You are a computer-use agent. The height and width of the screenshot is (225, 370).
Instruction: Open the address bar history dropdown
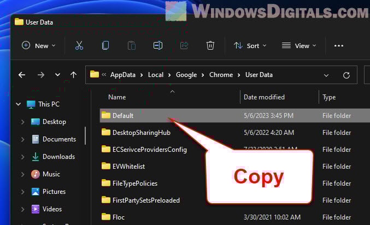(326, 75)
